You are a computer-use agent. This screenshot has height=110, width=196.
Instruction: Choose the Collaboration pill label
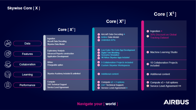(x=27, y=64)
